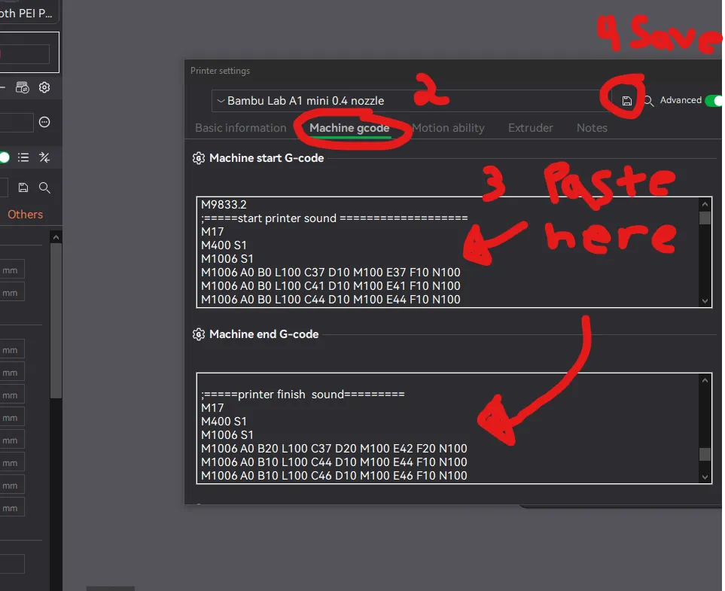
Task: Open the Bambu Lab A1 mini preset dropdown
Action: 407,101
